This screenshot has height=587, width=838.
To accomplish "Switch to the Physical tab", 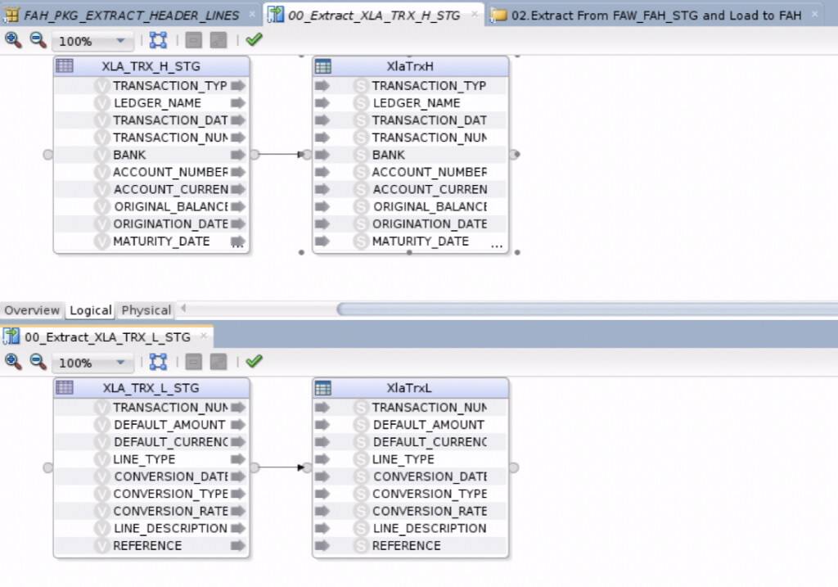I will 145,310.
